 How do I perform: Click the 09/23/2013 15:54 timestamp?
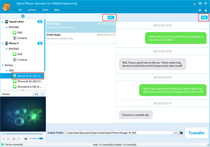[x=163, y=51]
